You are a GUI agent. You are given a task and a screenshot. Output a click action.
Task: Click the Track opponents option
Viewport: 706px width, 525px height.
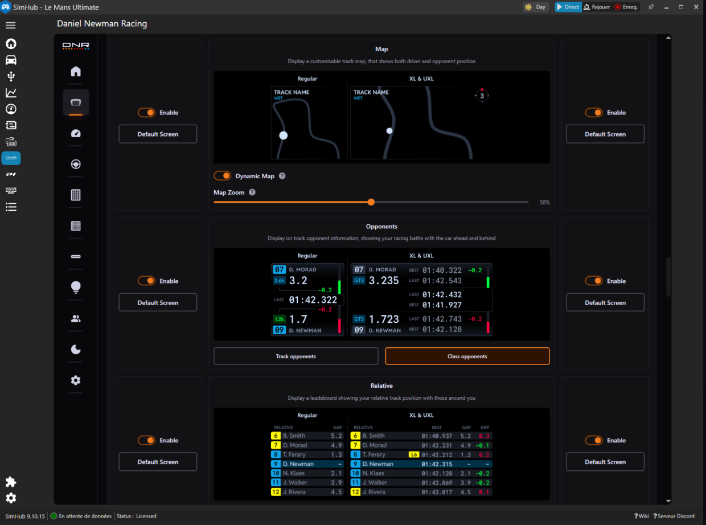(x=295, y=356)
